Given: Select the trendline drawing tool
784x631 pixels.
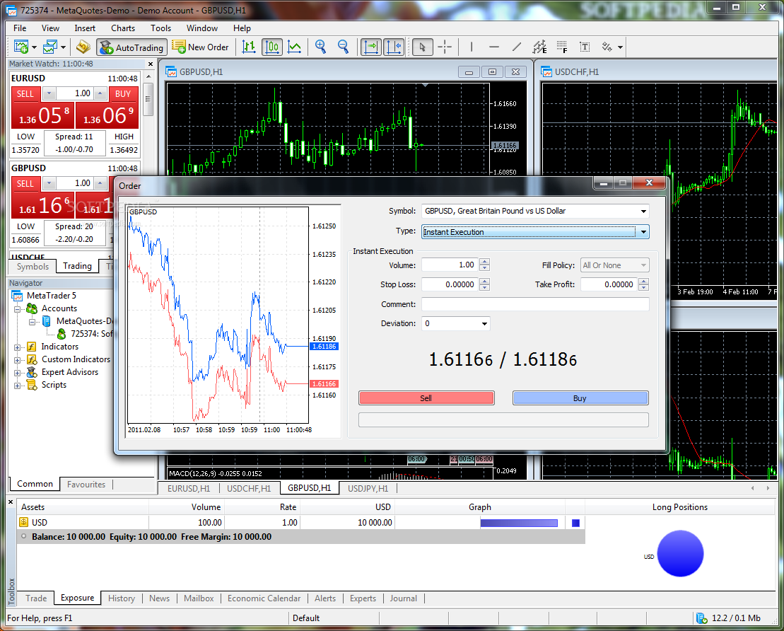Looking at the screenshot, I should pyautogui.click(x=517, y=47).
